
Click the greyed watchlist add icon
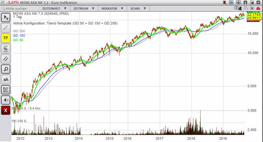(x=246, y=8)
